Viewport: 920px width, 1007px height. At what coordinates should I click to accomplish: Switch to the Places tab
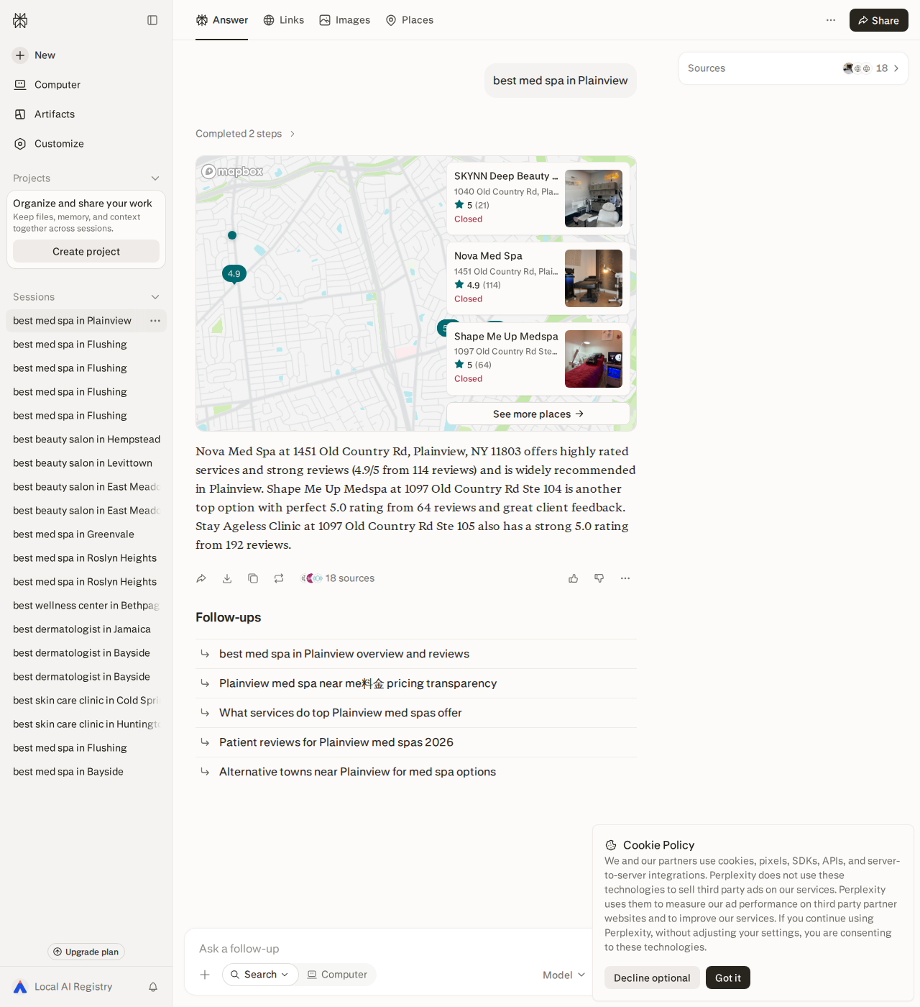click(410, 20)
